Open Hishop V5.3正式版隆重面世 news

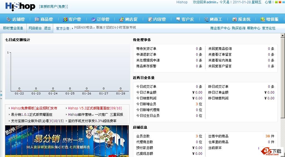[x=95, y=108]
